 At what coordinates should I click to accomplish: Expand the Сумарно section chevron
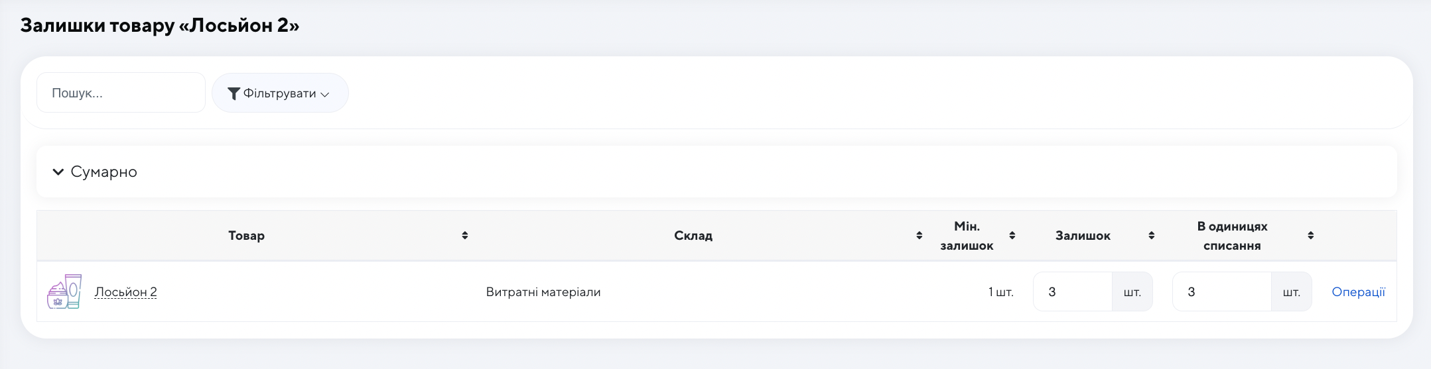[58, 172]
